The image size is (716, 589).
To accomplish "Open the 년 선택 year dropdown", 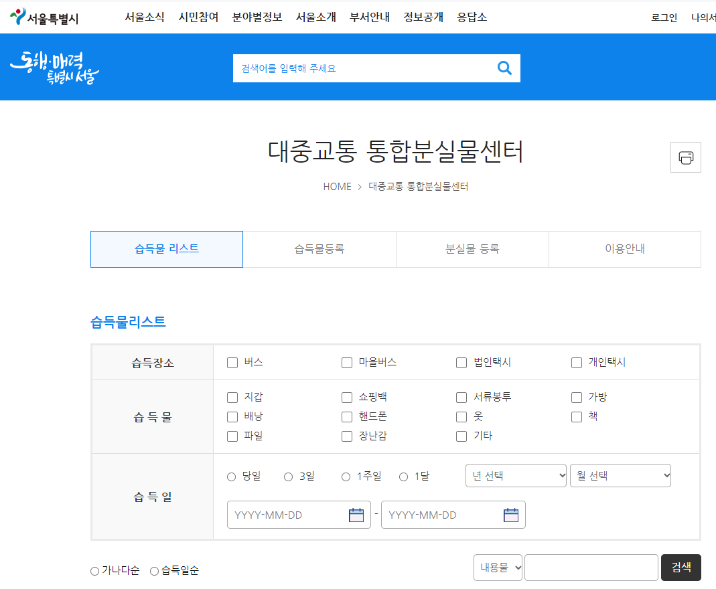I will click(x=516, y=475).
